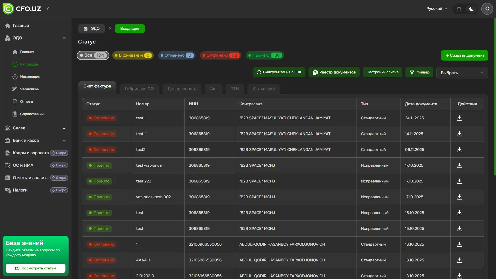Switch to dark theme
This screenshot has height=279, width=496.
pyautogui.click(x=471, y=9)
